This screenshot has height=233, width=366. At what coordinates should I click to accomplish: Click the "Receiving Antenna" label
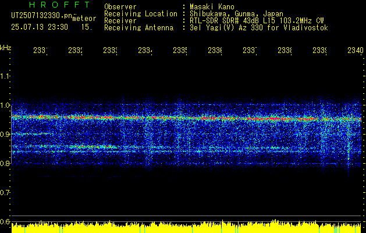coord(138,28)
